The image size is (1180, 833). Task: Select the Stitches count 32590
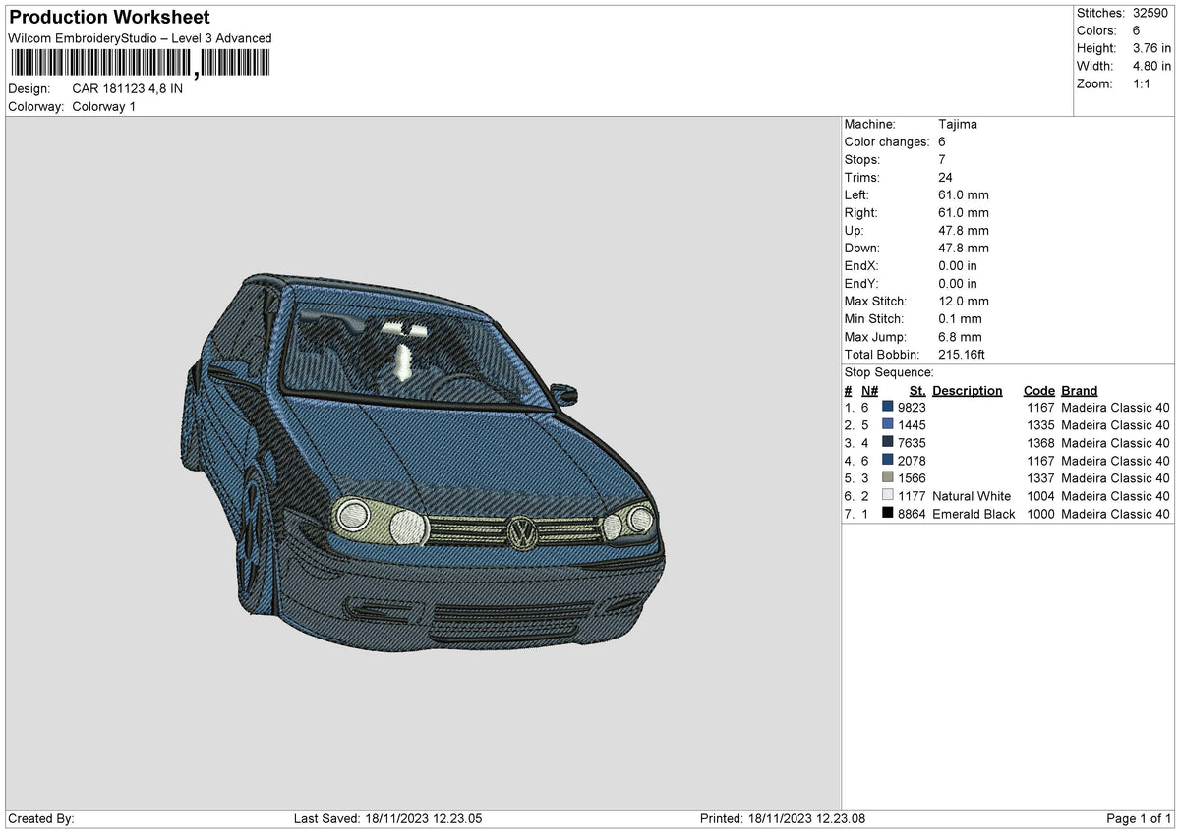tap(1151, 13)
